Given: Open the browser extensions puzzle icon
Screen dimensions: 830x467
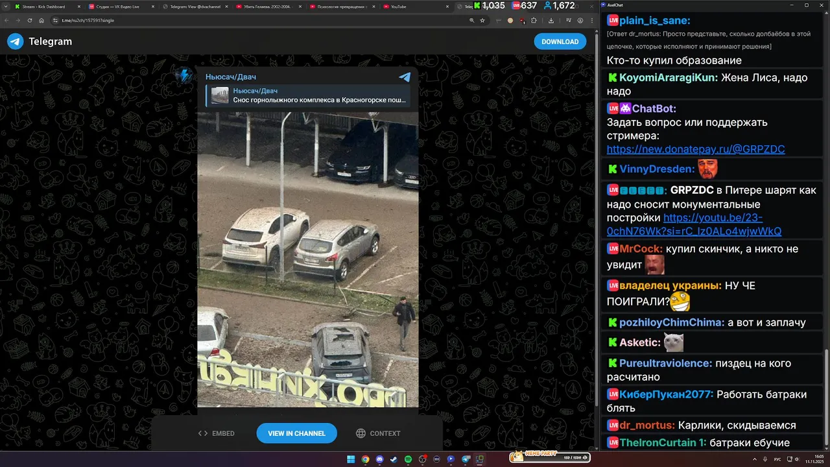Looking at the screenshot, I should (533, 20).
